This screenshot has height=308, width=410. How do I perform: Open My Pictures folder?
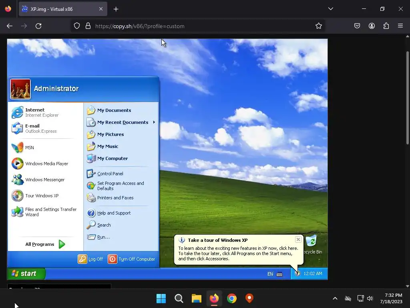pyautogui.click(x=105, y=134)
